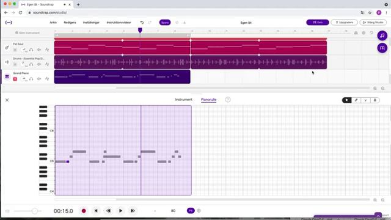Image resolution: width=391 pixels, height=220 pixels.
Task: Adjust the Fat Soul volume knob
Action: point(24,50)
